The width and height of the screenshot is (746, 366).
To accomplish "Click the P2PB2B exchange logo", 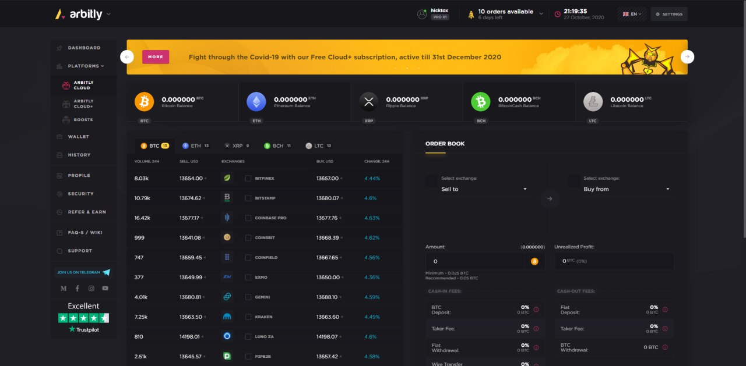I will tap(227, 356).
